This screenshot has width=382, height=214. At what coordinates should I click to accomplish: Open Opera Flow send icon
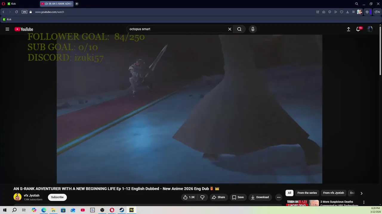coord(336,12)
